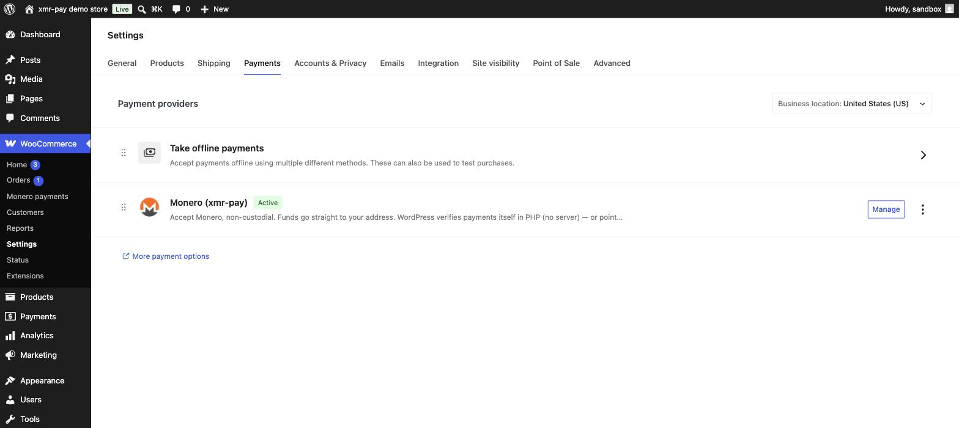Open Monero payments submenu item
Viewport: 959px width, 428px height.
coord(37,197)
